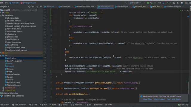Open External Libraries node
The image size is (191, 107).
coord(10,93)
